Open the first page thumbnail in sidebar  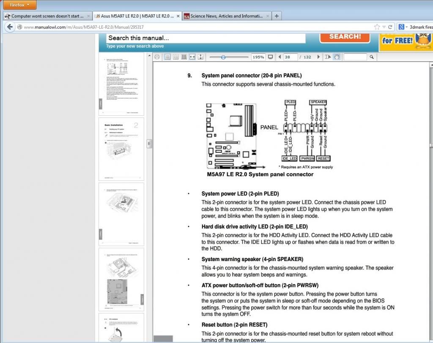pos(121,84)
